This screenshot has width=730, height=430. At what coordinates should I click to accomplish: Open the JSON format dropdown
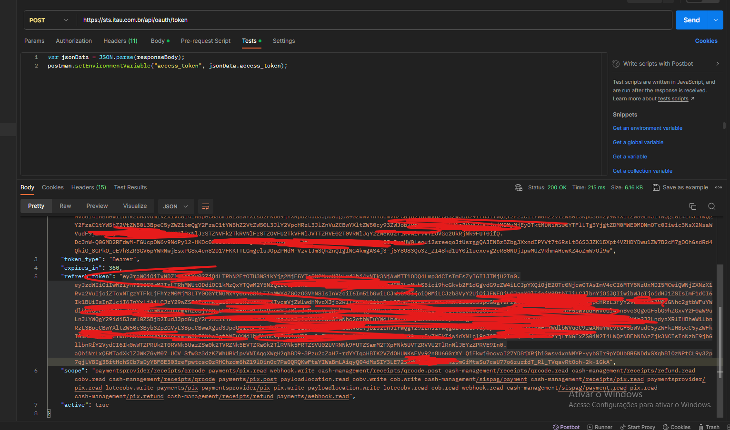[176, 206]
